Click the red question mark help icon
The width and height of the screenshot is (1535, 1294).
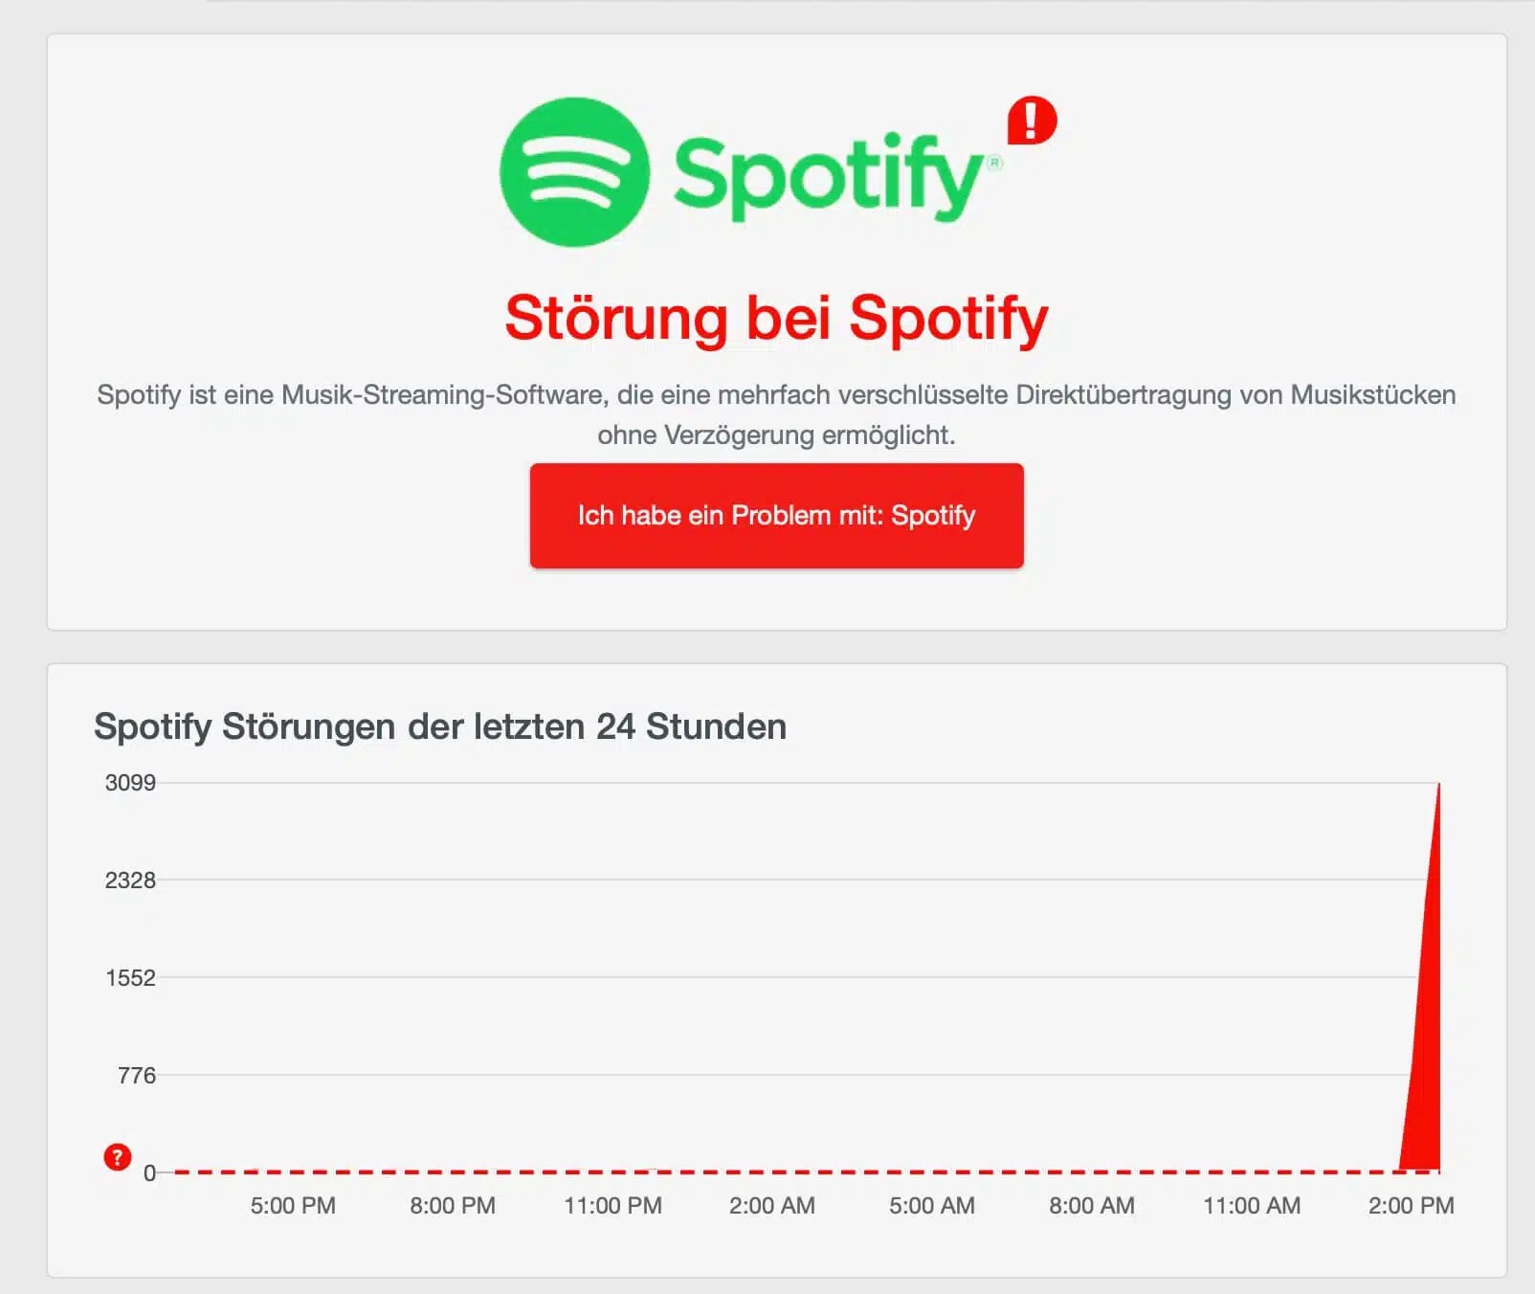pyautogui.click(x=117, y=1156)
